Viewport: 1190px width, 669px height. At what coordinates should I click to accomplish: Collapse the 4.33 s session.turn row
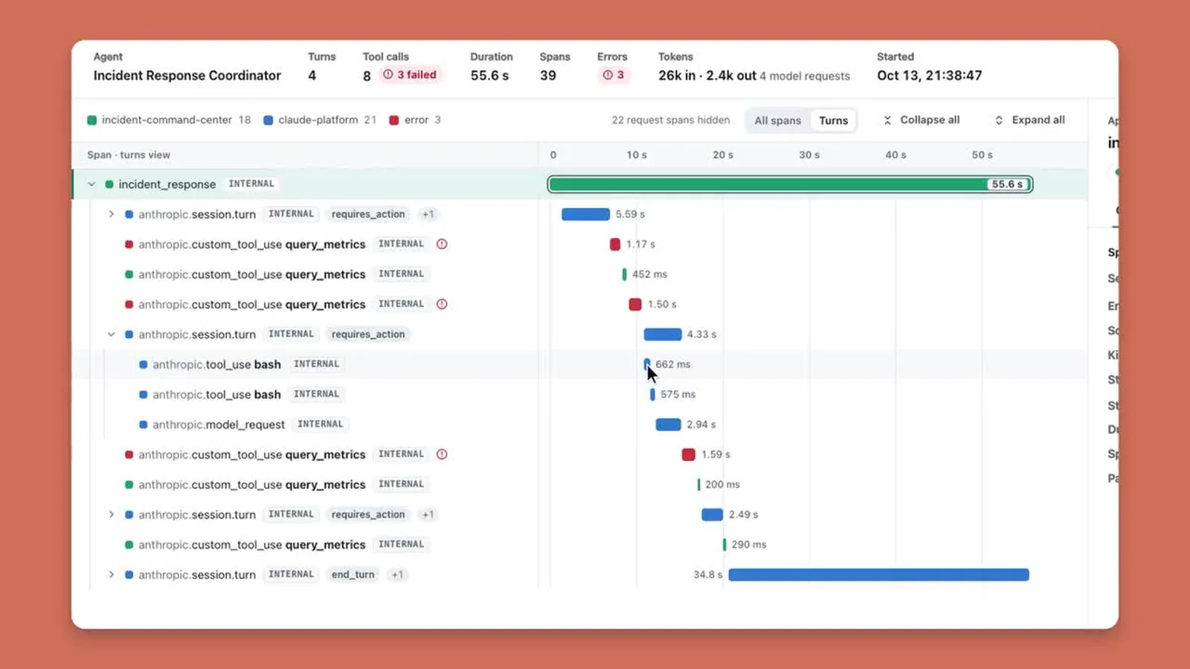(x=112, y=334)
